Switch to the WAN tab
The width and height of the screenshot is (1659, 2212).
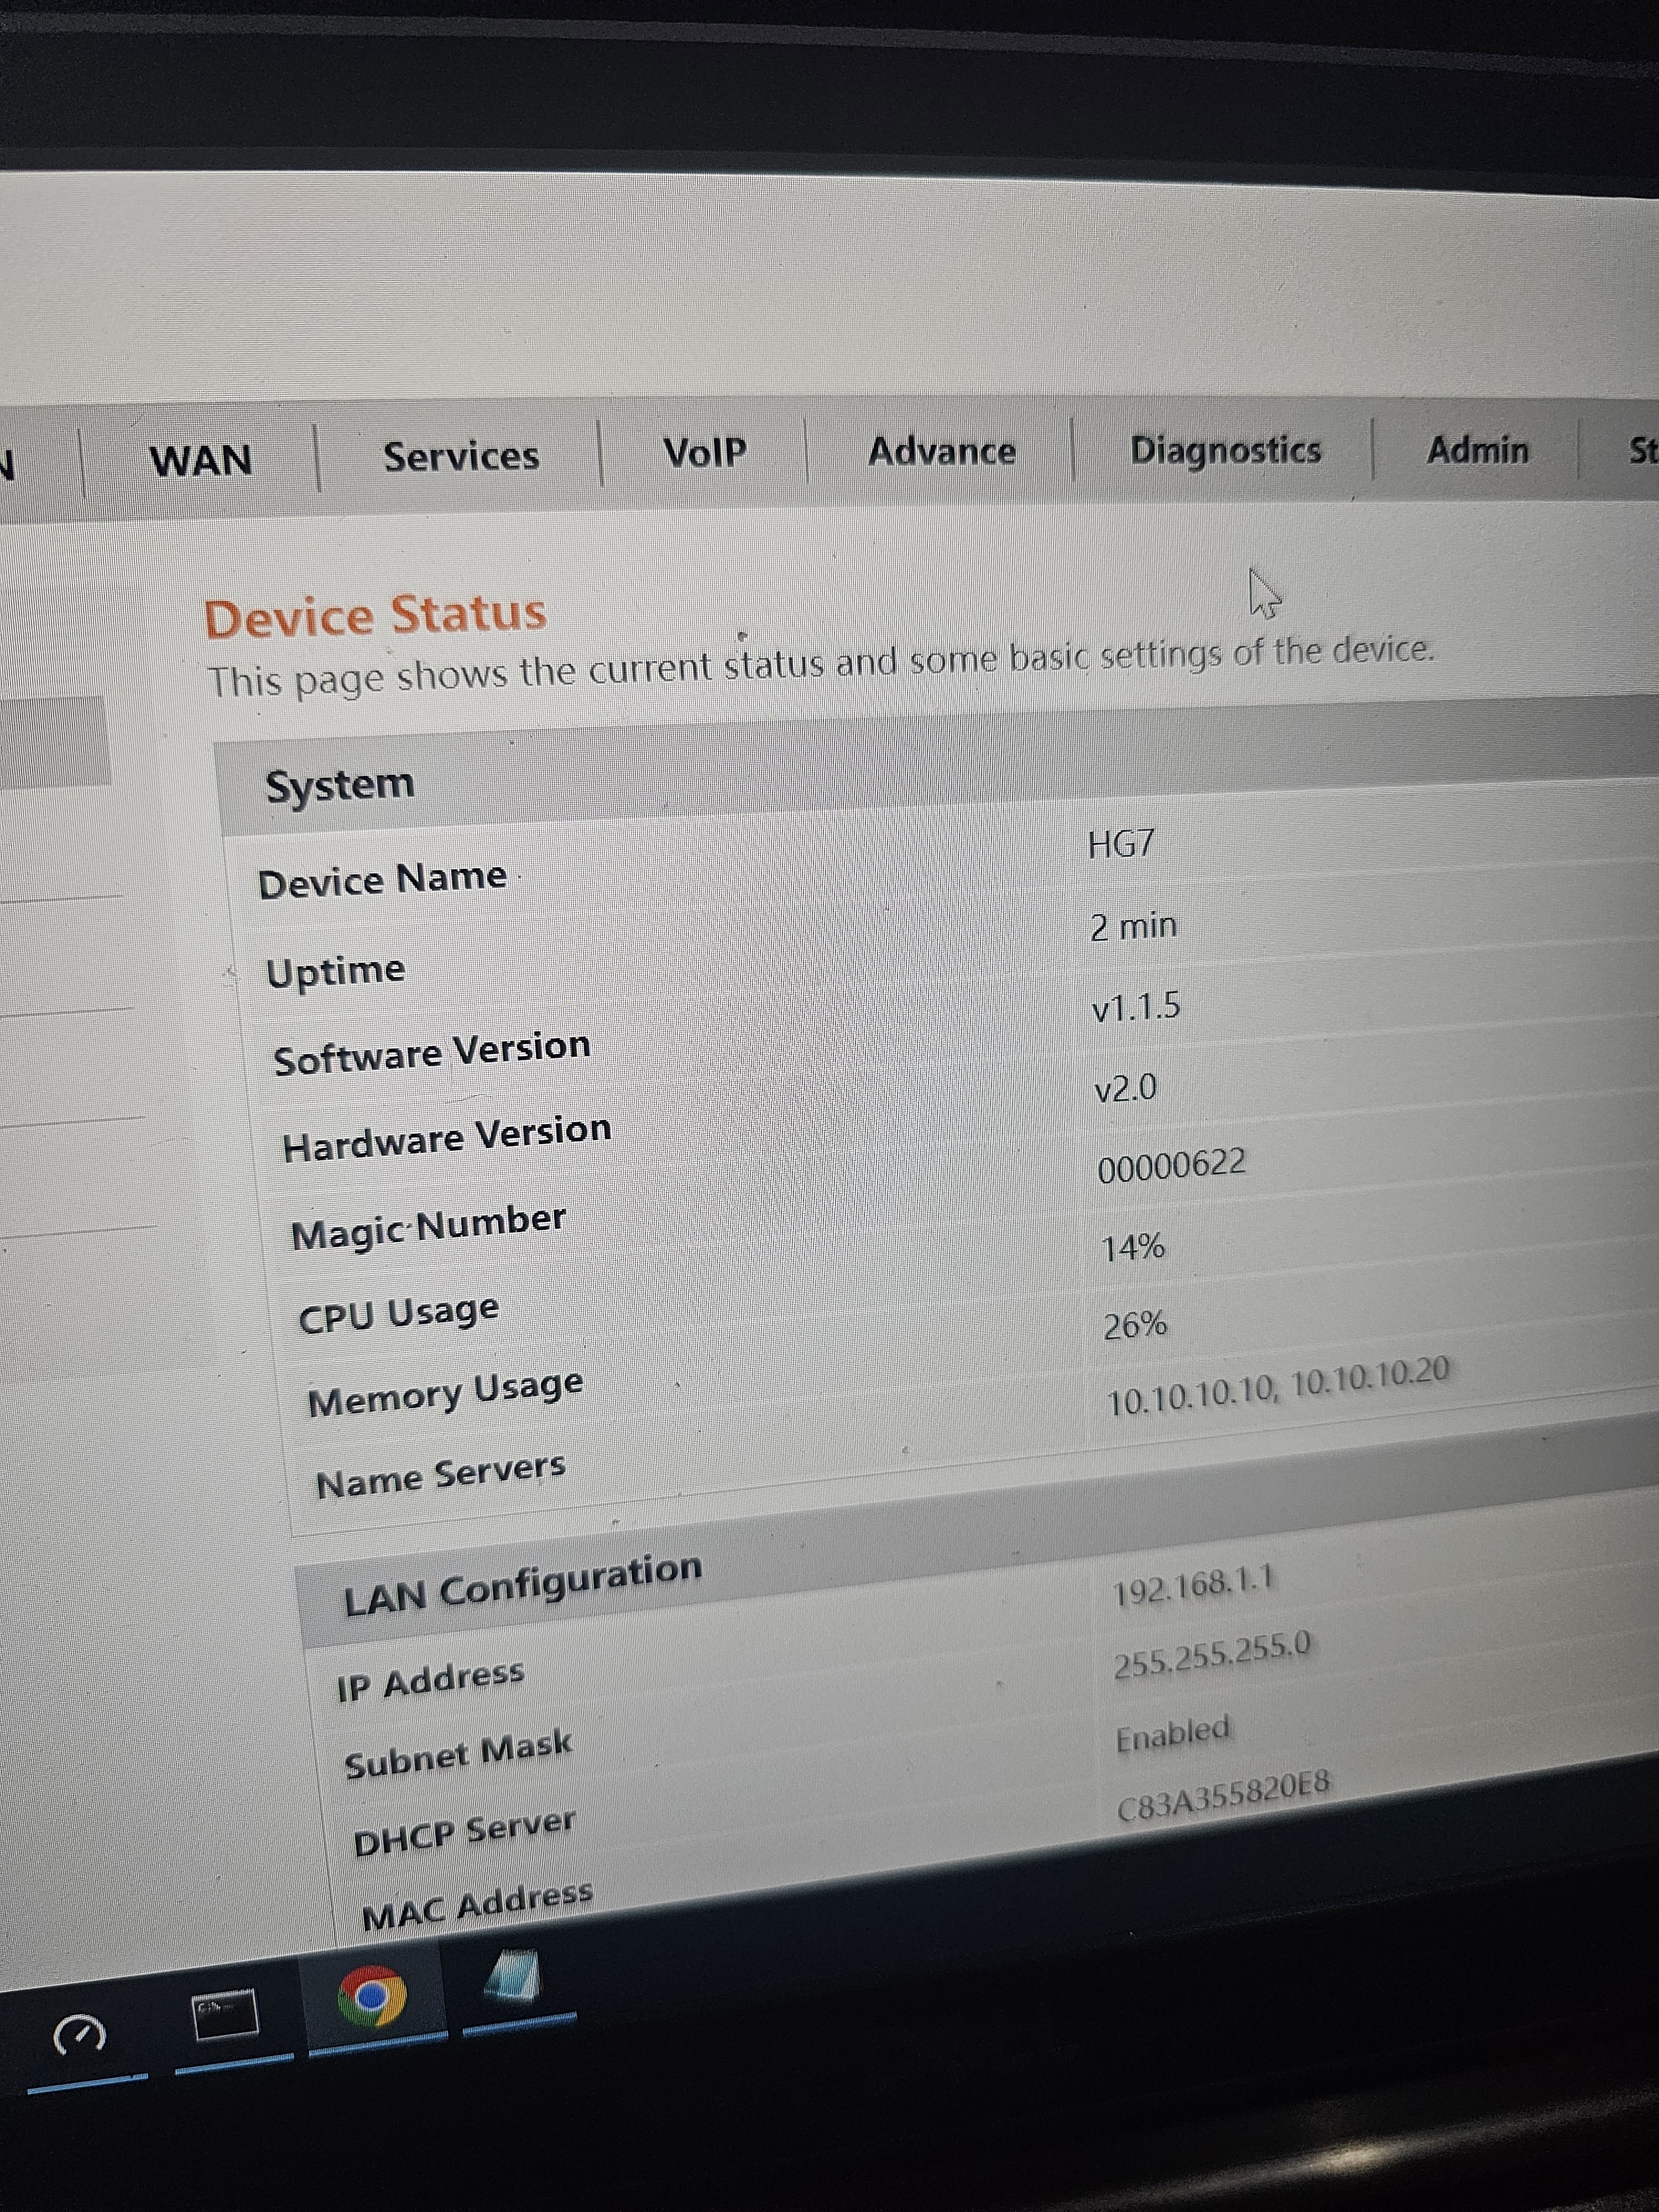pyautogui.click(x=200, y=461)
